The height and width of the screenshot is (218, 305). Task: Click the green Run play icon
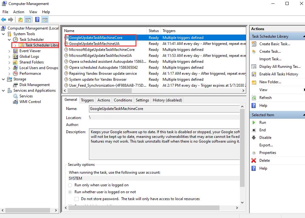(254, 123)
